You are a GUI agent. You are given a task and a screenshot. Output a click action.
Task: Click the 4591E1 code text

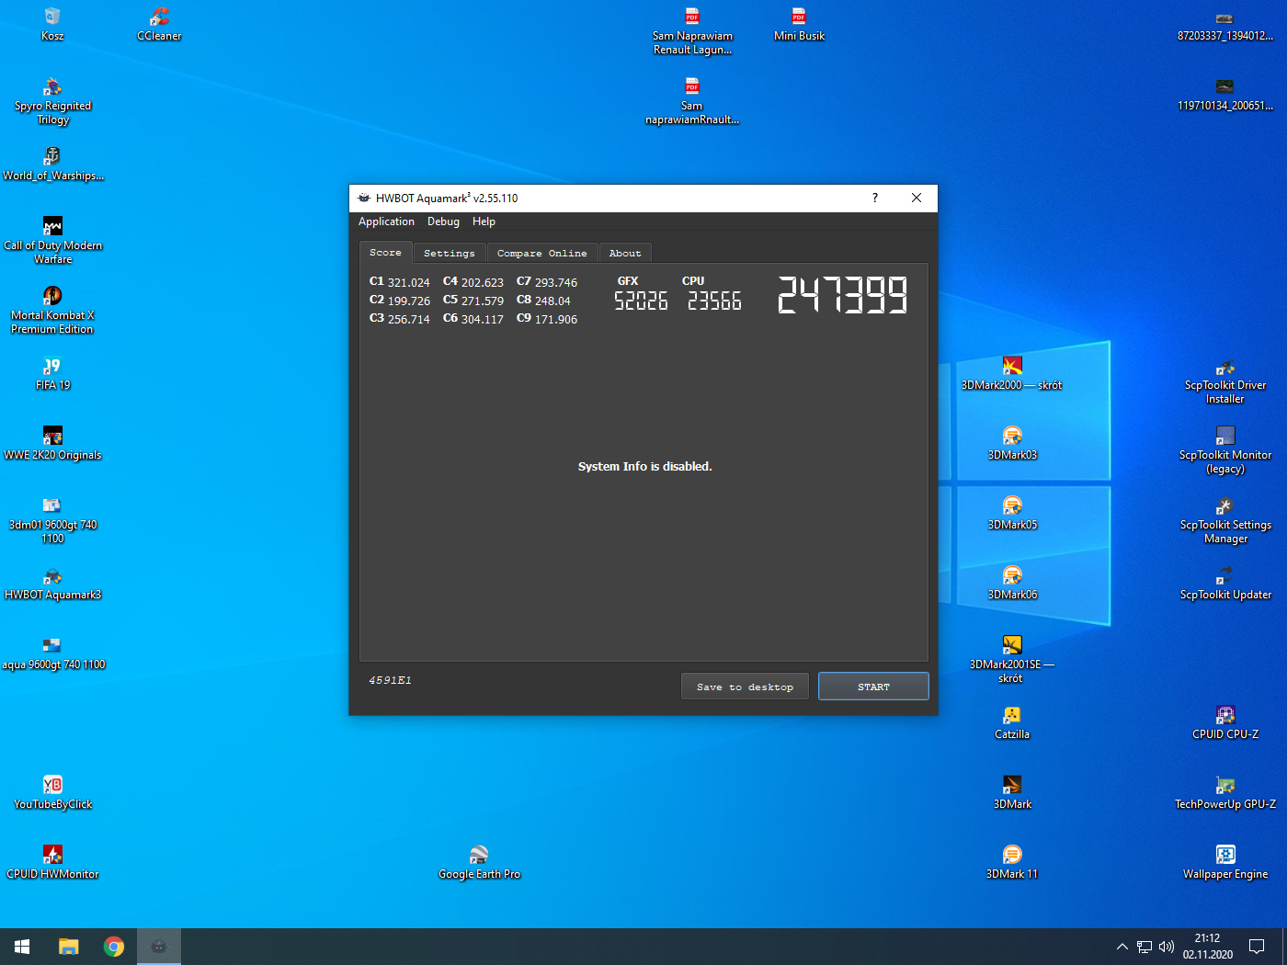tap(390, 680)
